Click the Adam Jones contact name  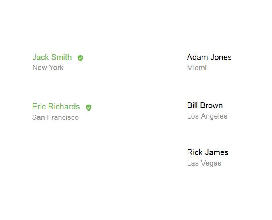coord(209,57)
